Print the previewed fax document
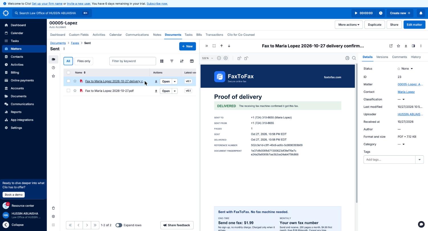Image resolution: width=428 pixels, height=231 pixels. tap(347, 58)
